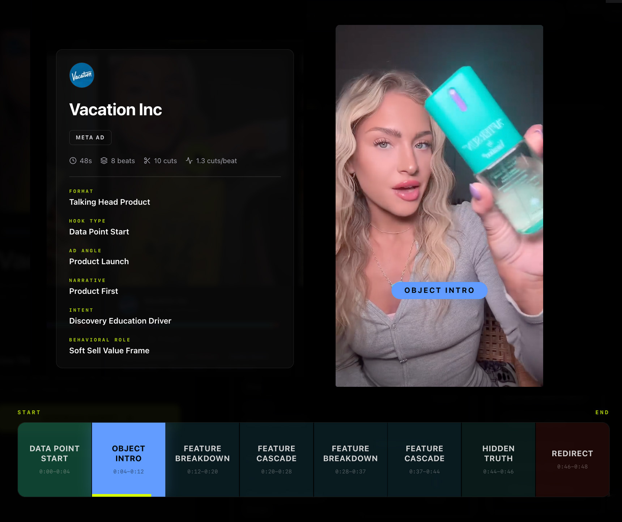Screen dimensions: 622x522
Task: Select the first FEATURE BREAKDOWN segment
Action: (202, 459)
